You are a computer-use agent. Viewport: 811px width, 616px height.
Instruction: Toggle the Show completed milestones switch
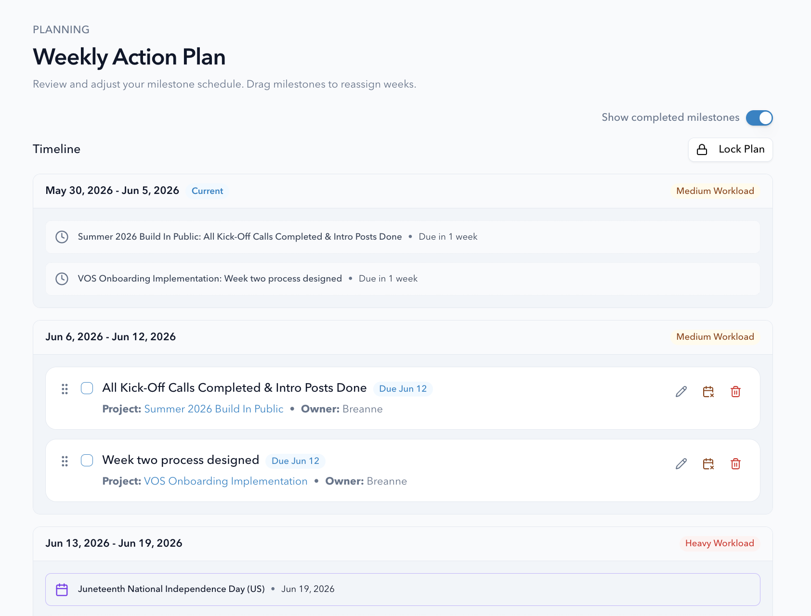pos(759,118)
